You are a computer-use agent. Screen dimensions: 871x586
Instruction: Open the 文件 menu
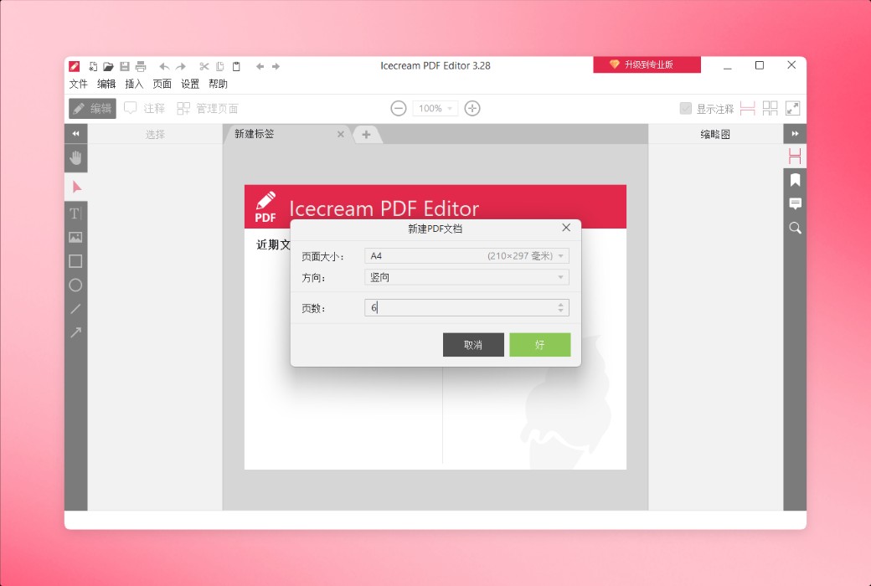(78, 84)
